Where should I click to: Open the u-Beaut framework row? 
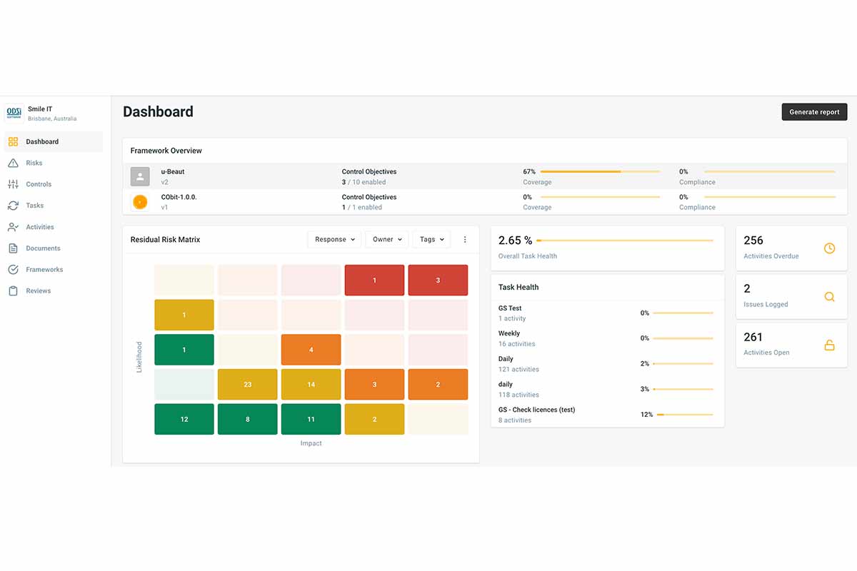[x=485, y=176]
